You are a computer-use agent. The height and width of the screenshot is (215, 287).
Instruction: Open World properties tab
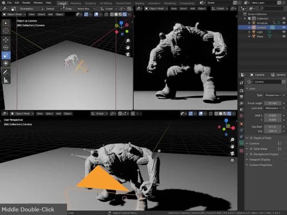click(x=242, y=116)
